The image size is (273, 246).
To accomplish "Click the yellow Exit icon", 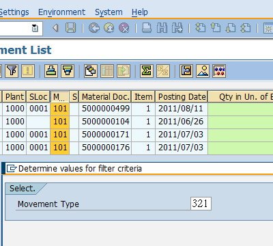I will point(109,28).
